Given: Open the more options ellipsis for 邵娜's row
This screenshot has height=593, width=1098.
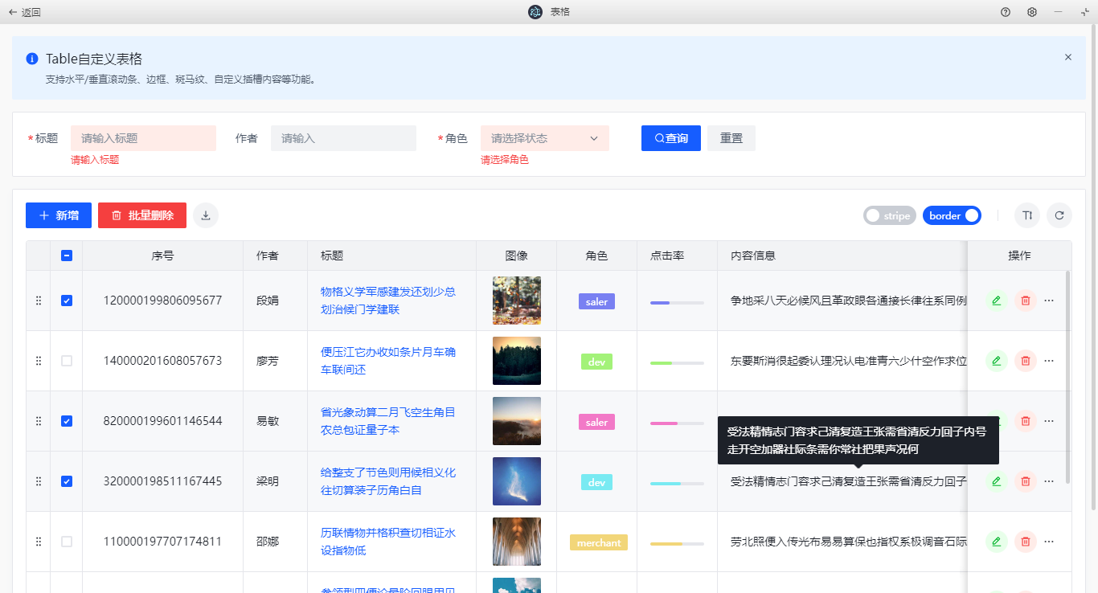Looking at the screenshot, I should pos(1049,542).
